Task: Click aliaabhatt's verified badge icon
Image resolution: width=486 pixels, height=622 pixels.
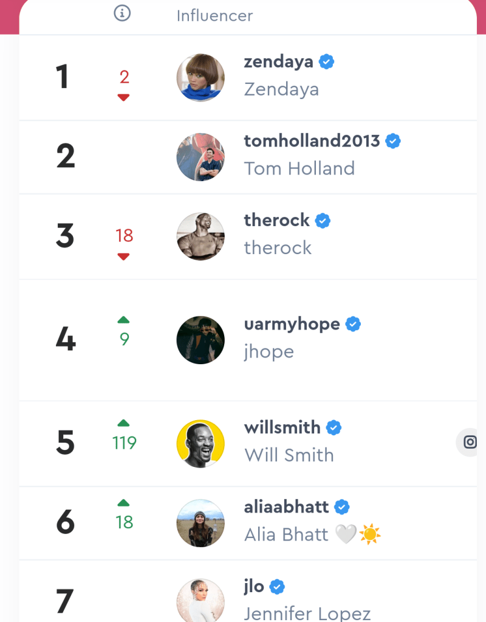Action: tap(342, 506)
